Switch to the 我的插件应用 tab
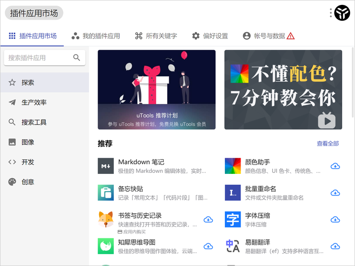Image resolution: width=355 pixels, height=266 pixels. coord(96,36)
